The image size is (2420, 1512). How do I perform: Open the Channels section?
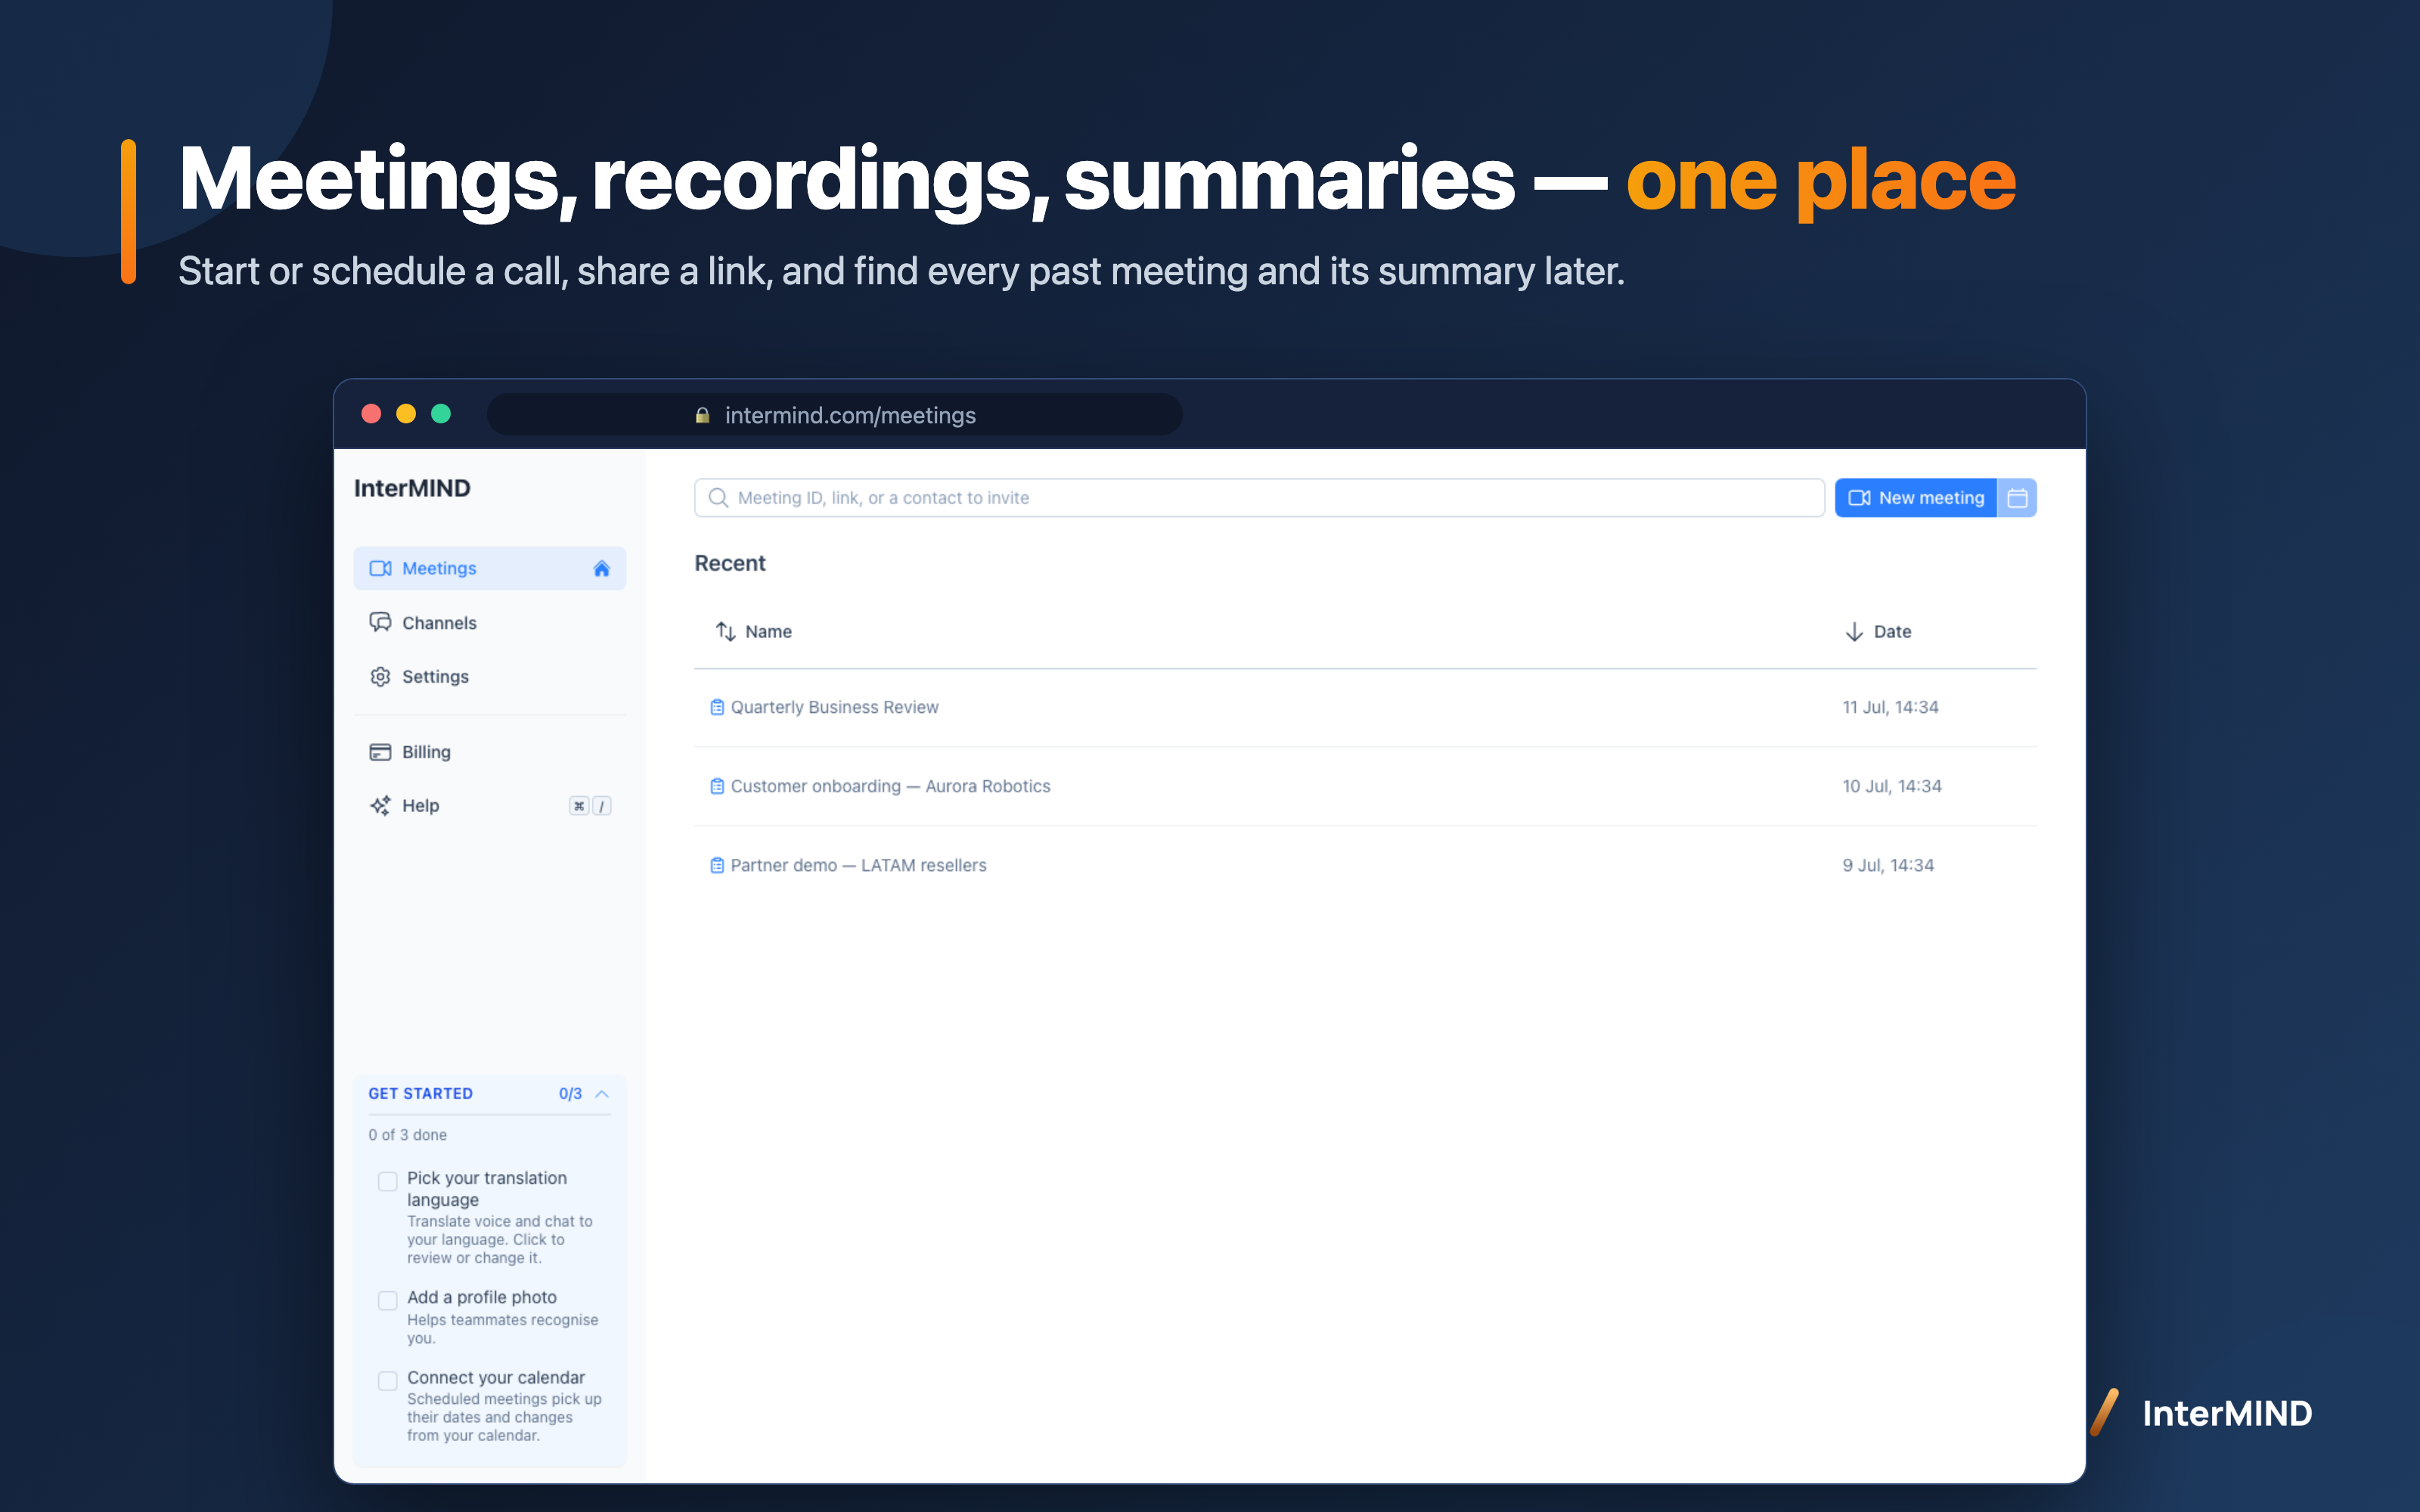(x=490, y=623)
